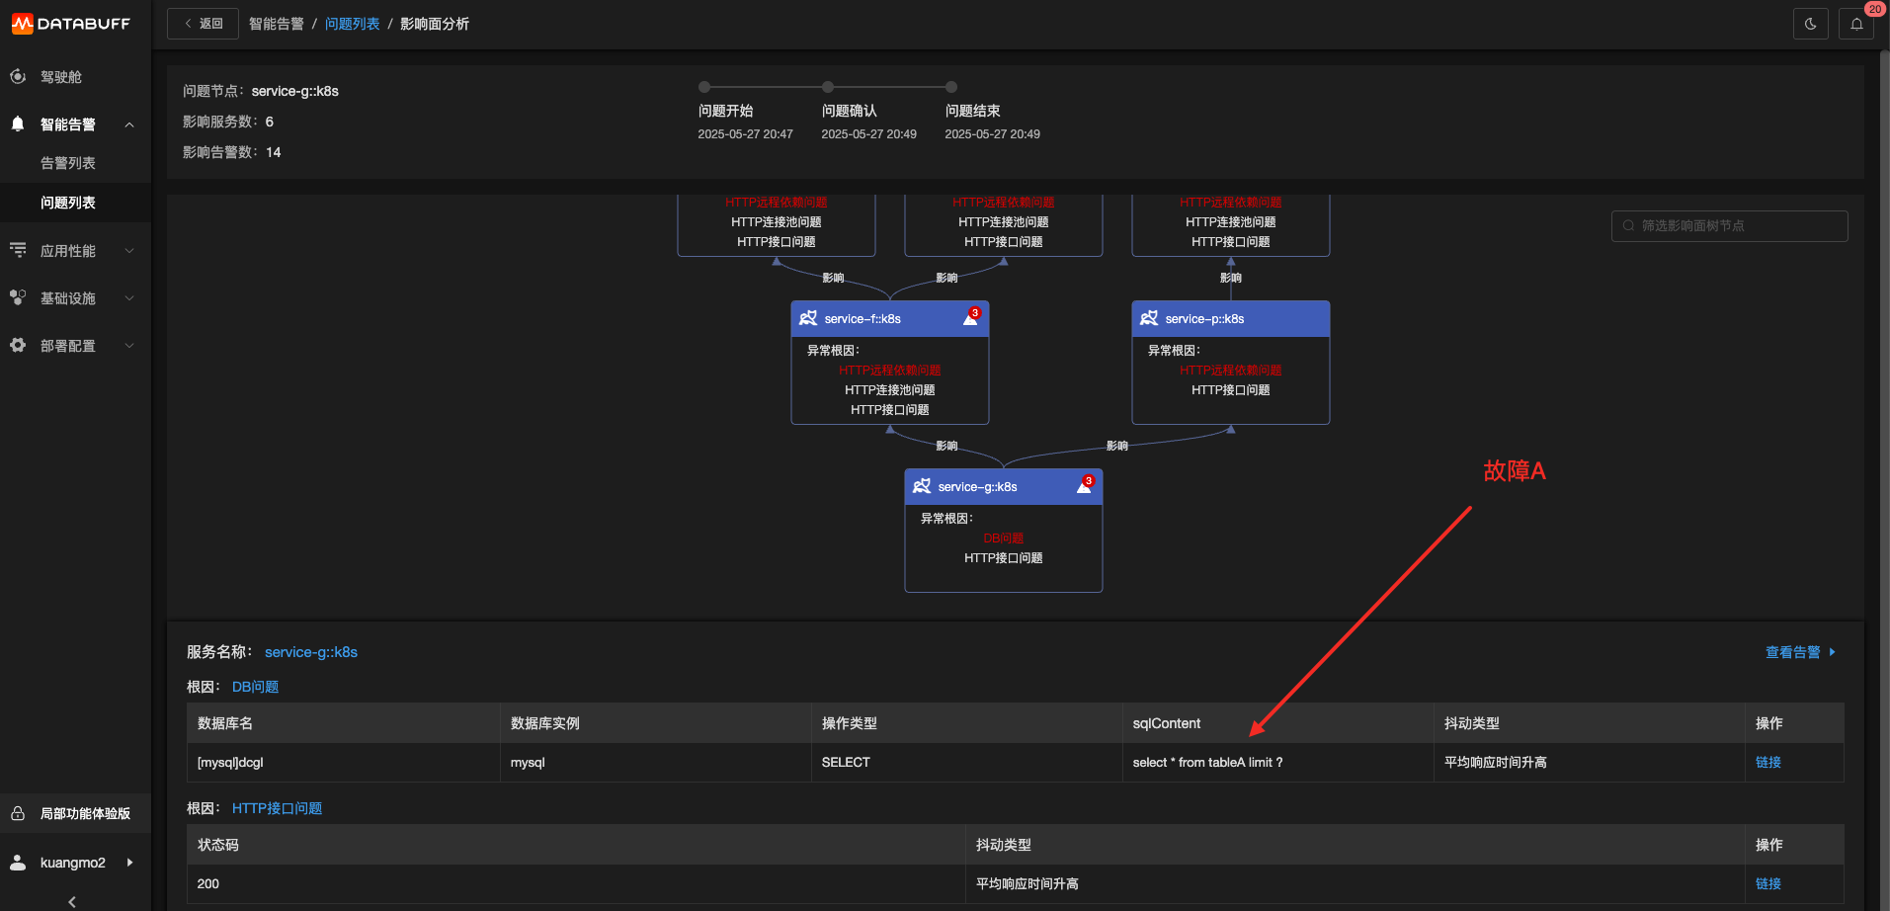Viewport: 1890px width, 911px height.
Task: Select the service-f::k8s node header
Action: point(890,318)
